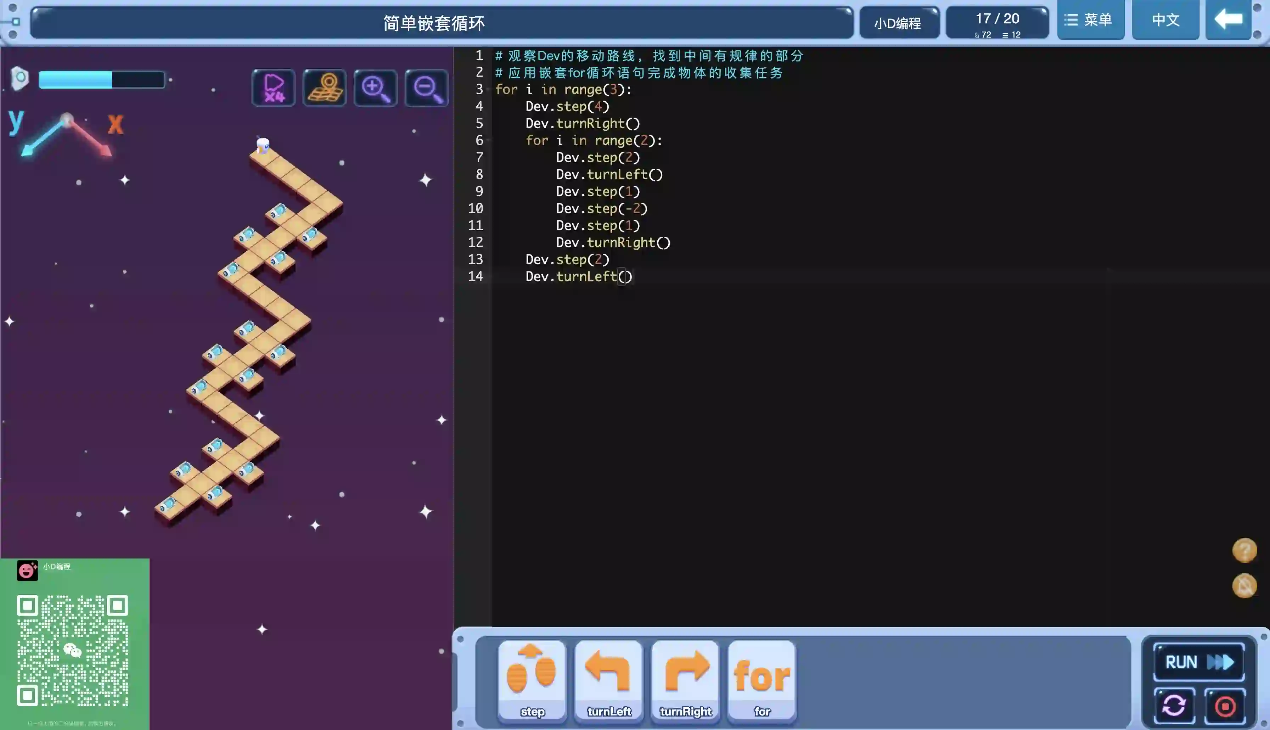
Task: Reset the level with the refresh icon
Action: point(1174,706)
